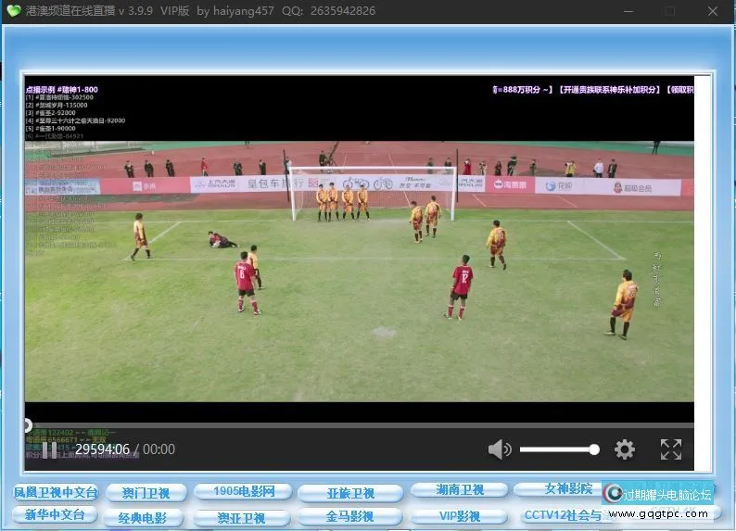Click the green heart app icon

tap(13, 11)
